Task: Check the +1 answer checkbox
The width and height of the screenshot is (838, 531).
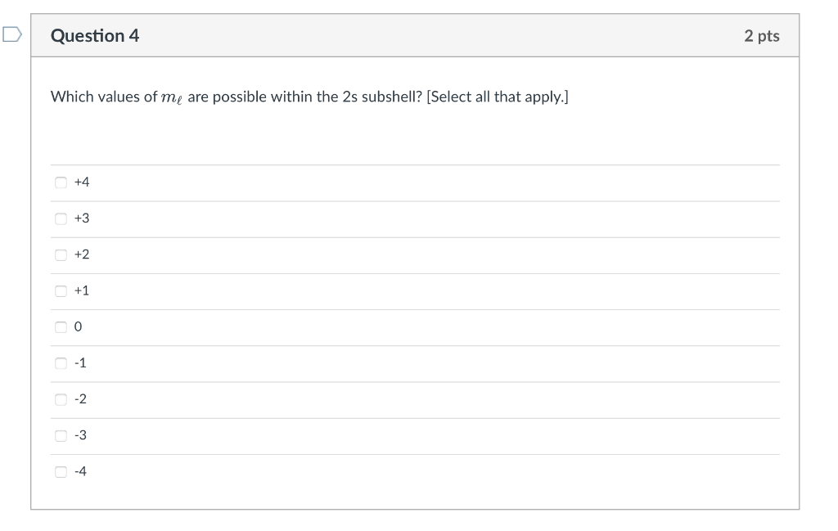Action: pos(61,290)
